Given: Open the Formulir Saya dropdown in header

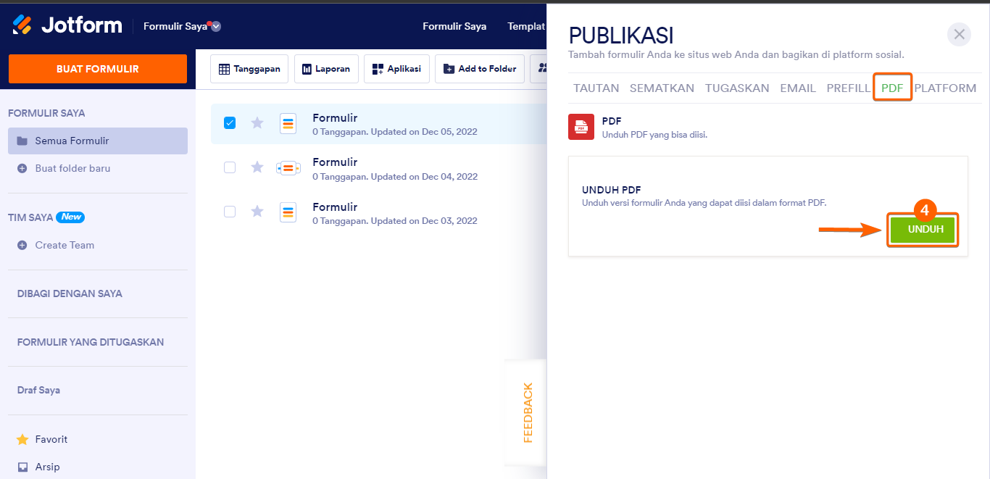Looking at the screenshot, I should pos(182,26).
